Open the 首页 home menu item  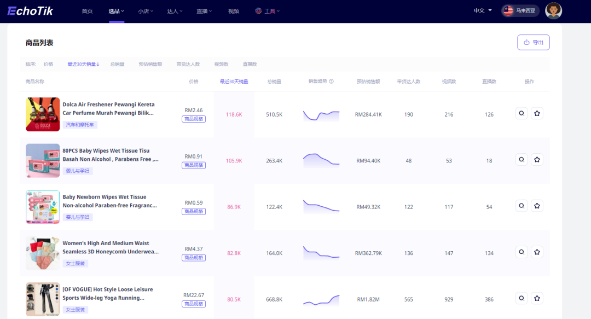pos(87,11)
